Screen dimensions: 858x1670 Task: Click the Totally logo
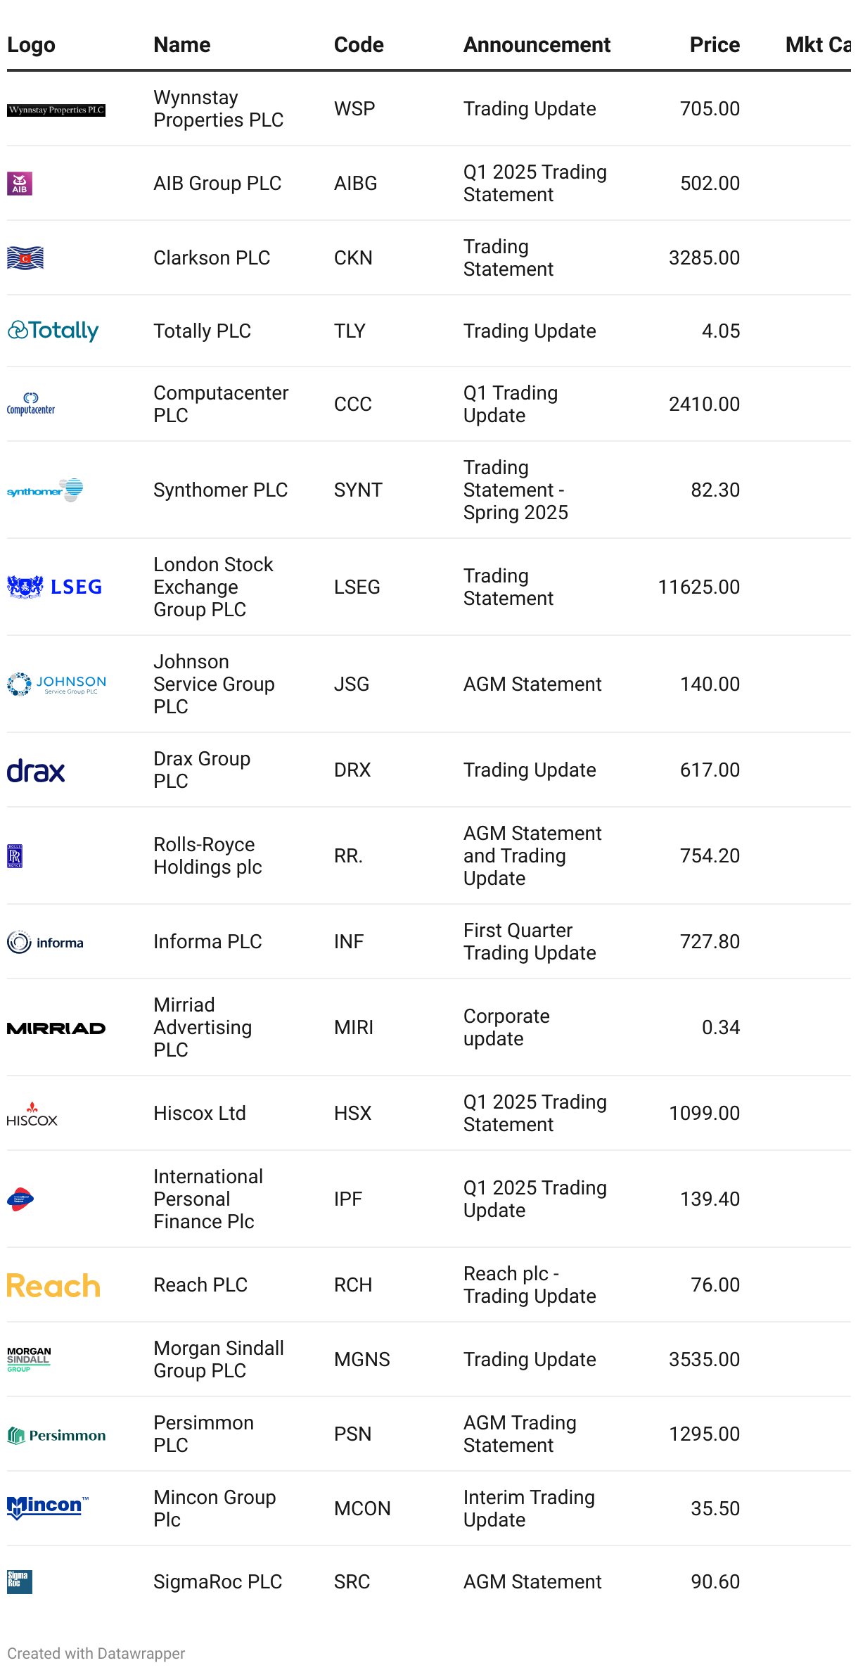53,331
